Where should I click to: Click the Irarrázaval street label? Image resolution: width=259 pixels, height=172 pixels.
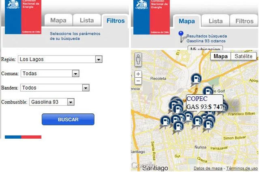pyautogui.click(x=219, y=148)
